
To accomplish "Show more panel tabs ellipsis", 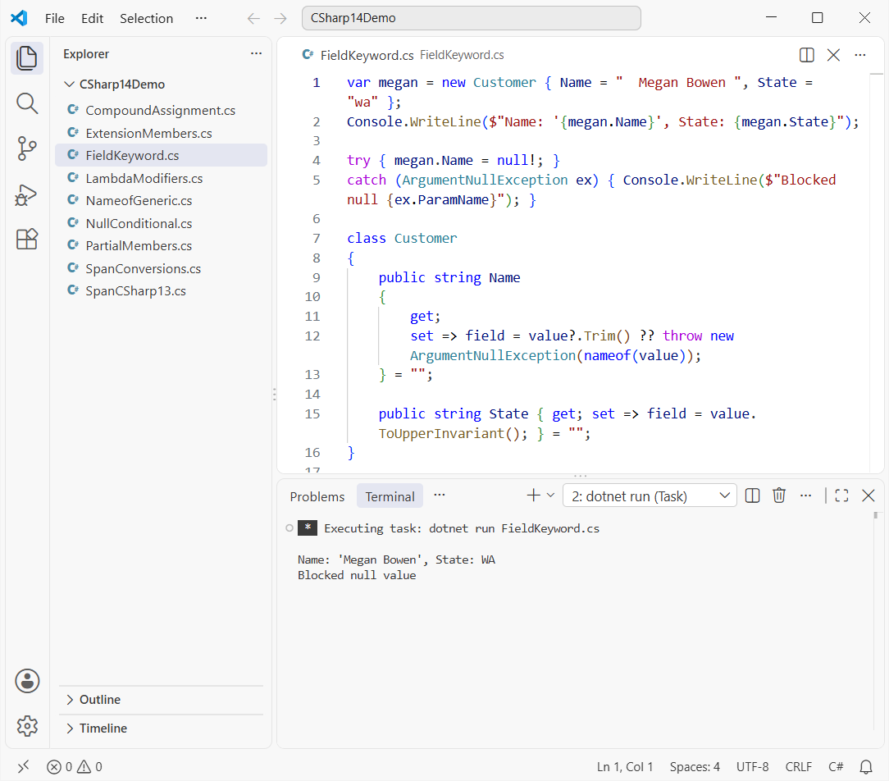I will [x=440, y=496].
